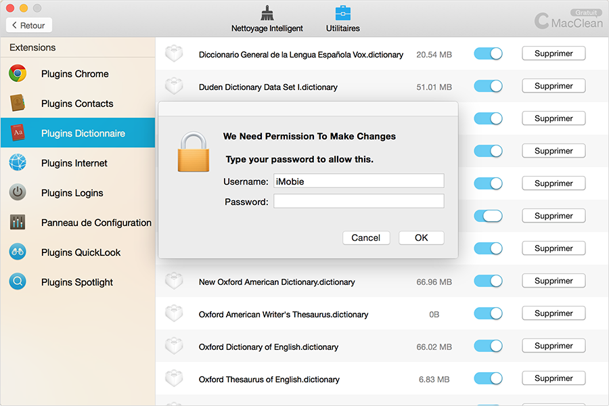Click Supprimer for Duden Dictionary Data Set
609x406 pixels.
(x=554, y=86)
